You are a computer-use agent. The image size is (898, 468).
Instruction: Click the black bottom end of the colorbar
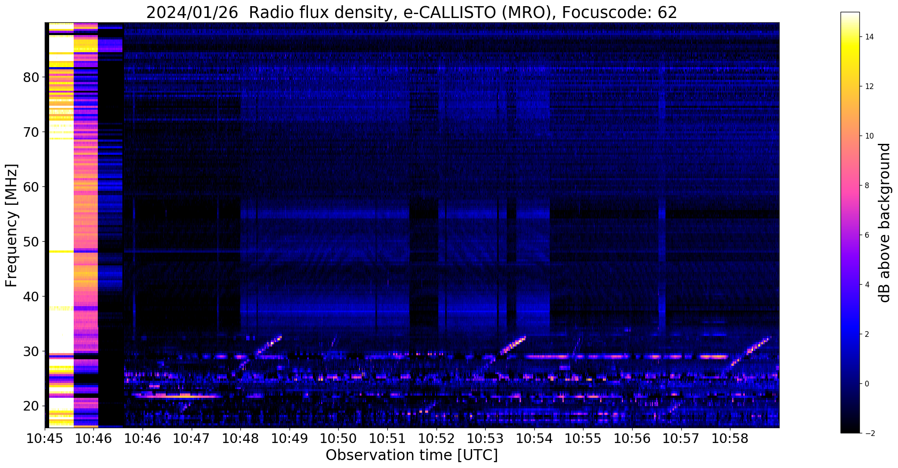850,429
